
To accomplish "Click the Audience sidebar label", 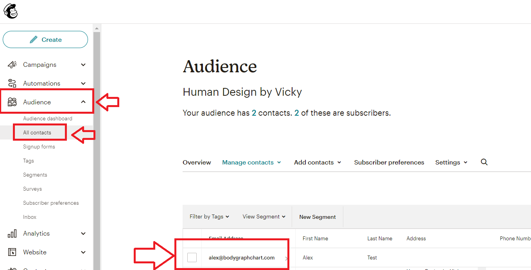I will (37, 102).
